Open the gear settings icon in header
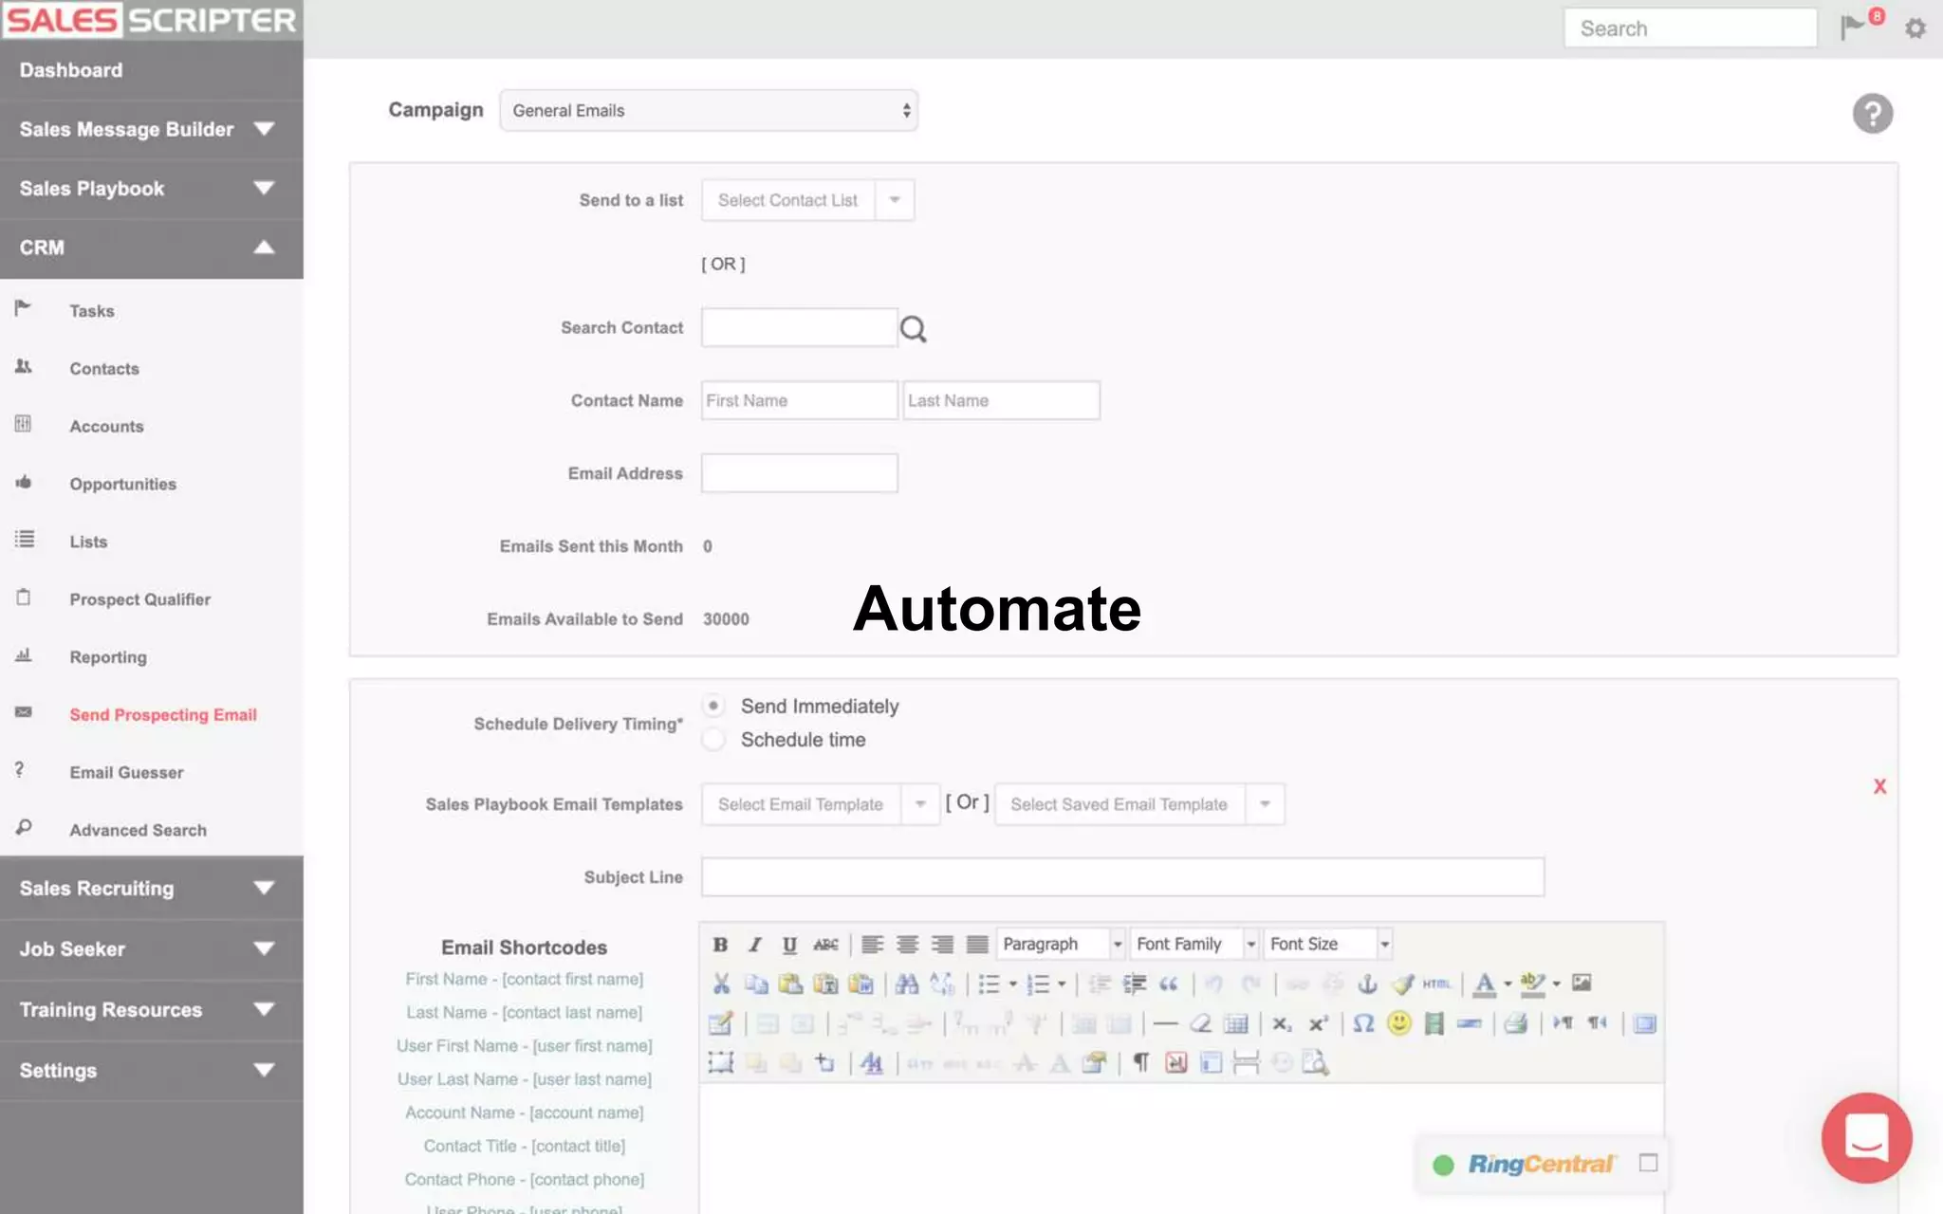1943x1214 pixels. point(1915,28)
